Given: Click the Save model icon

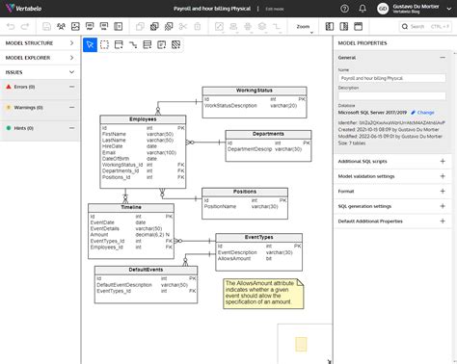Looking at the screenshot, I should click(x=46, y=26).
